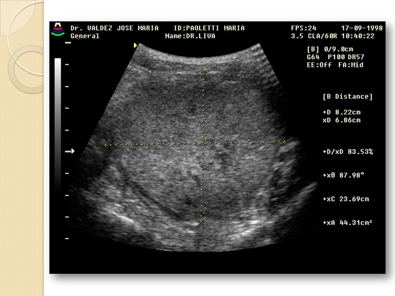This screenshot has height=296, width=395.
Task: Click the Dr. VALDEZ JOSE MARIA text
Action: click(x=114, y=28)
